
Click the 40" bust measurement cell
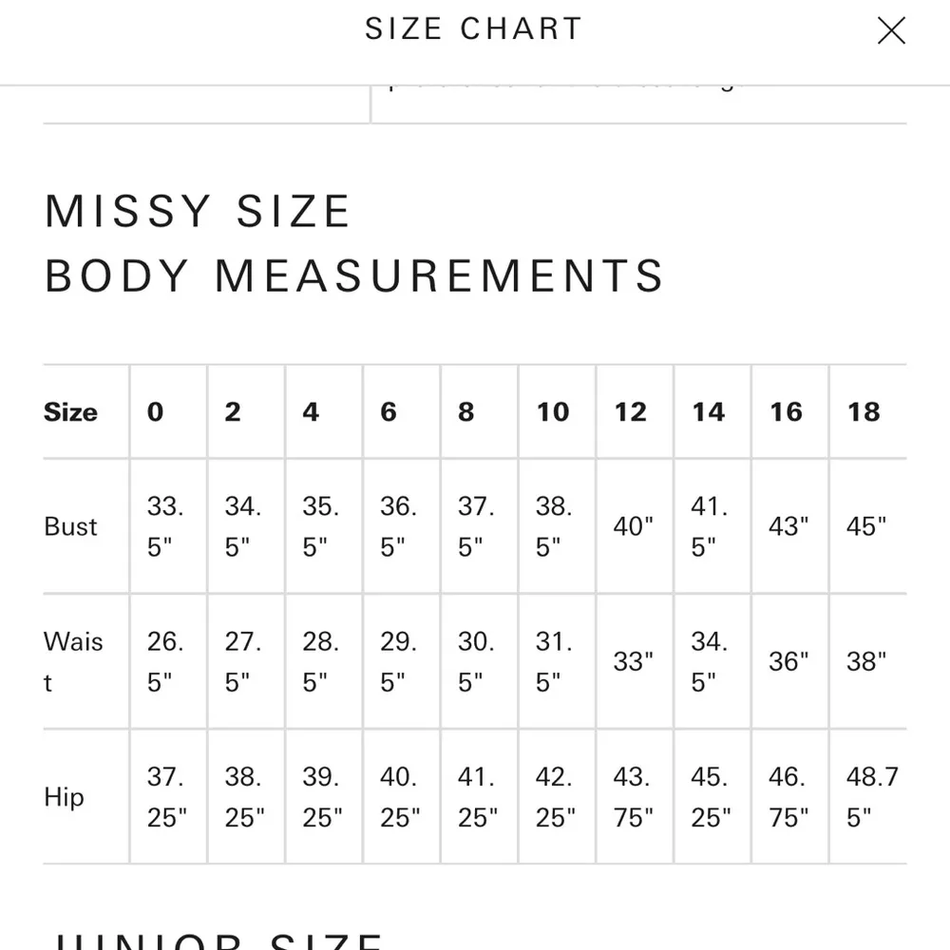633,526
